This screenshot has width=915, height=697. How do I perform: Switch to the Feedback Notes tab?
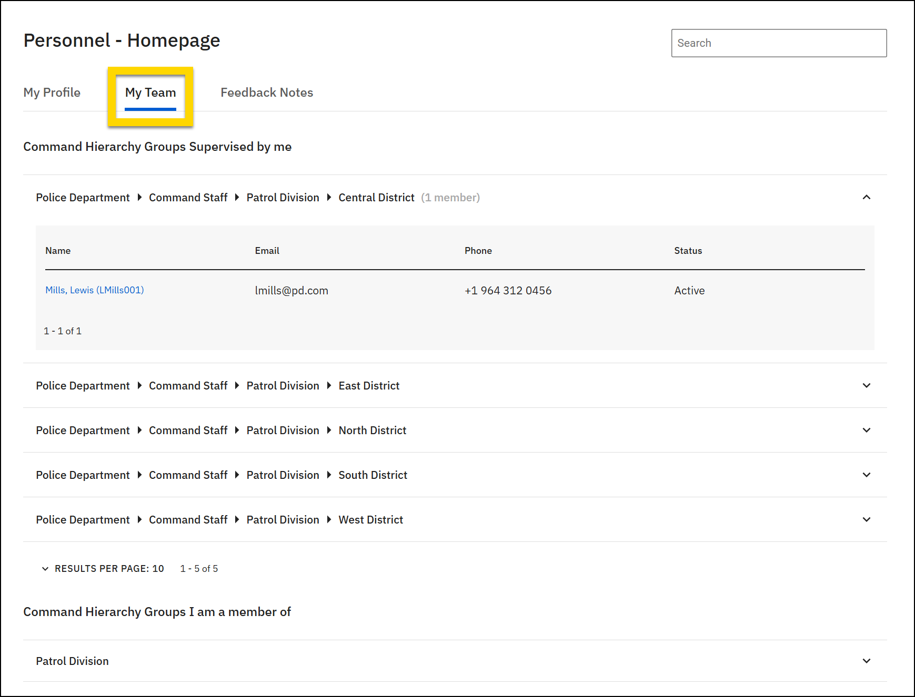267,93
